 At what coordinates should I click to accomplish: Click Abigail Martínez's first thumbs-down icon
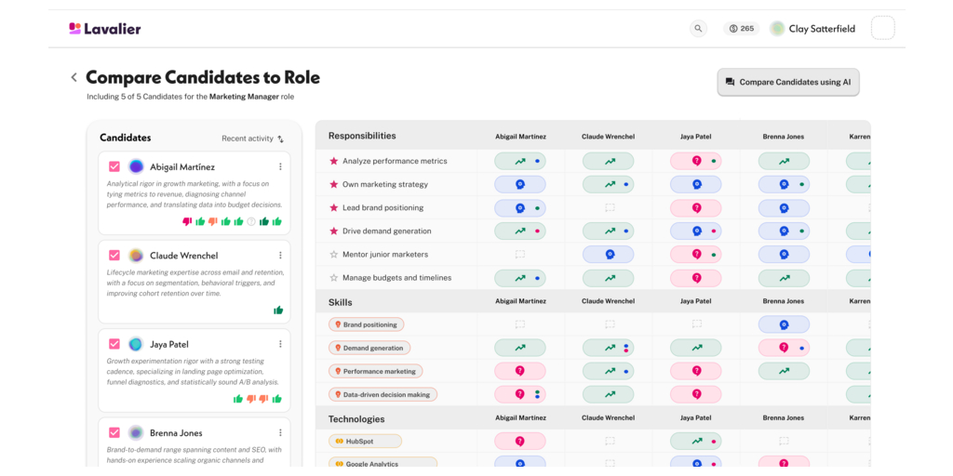coord(187,221)
